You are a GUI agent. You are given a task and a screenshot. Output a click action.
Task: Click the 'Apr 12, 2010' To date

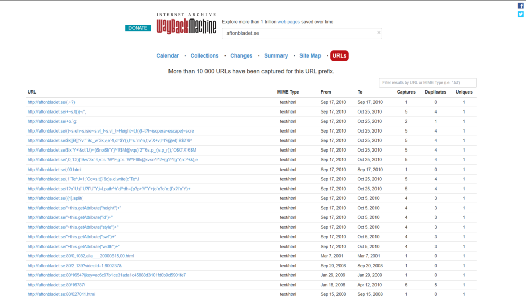tap(369, 285)
